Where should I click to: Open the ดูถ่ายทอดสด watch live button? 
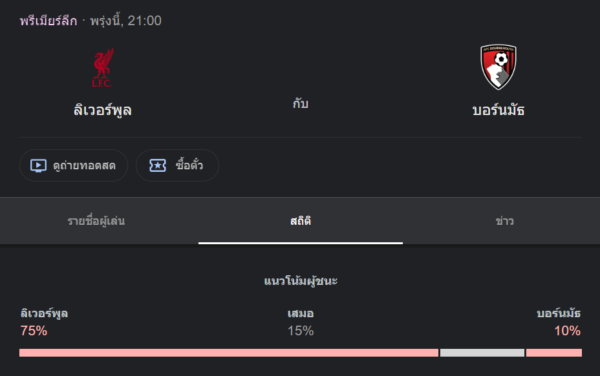point(74,165)
